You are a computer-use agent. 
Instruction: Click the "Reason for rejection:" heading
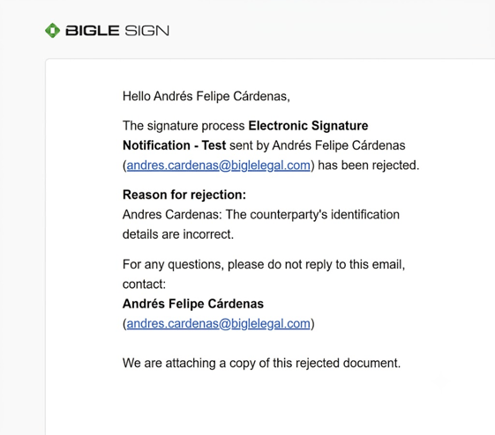(184, 195)
